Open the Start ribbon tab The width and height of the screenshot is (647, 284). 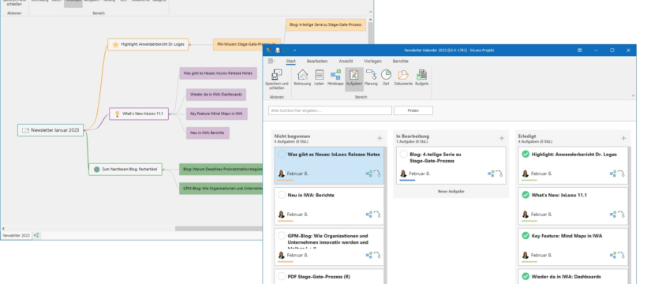click(291, 61)
